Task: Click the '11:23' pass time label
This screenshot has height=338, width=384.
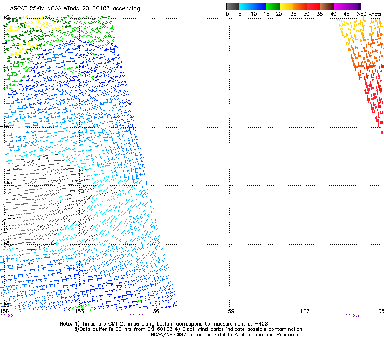Action: [x=352, y=316]
